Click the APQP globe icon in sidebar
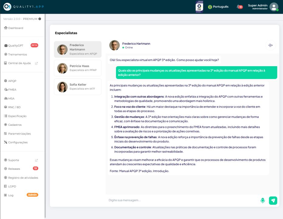 6,81
